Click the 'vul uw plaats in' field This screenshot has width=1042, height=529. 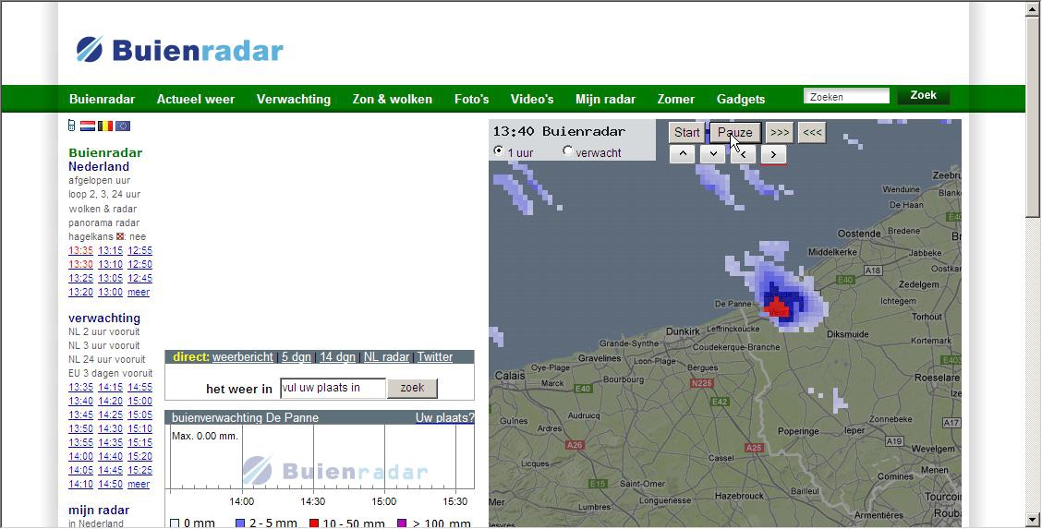(x=333, y=389)
